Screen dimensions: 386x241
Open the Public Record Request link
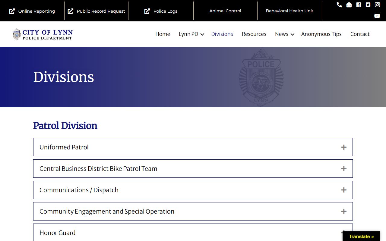[x=101, y=11]
